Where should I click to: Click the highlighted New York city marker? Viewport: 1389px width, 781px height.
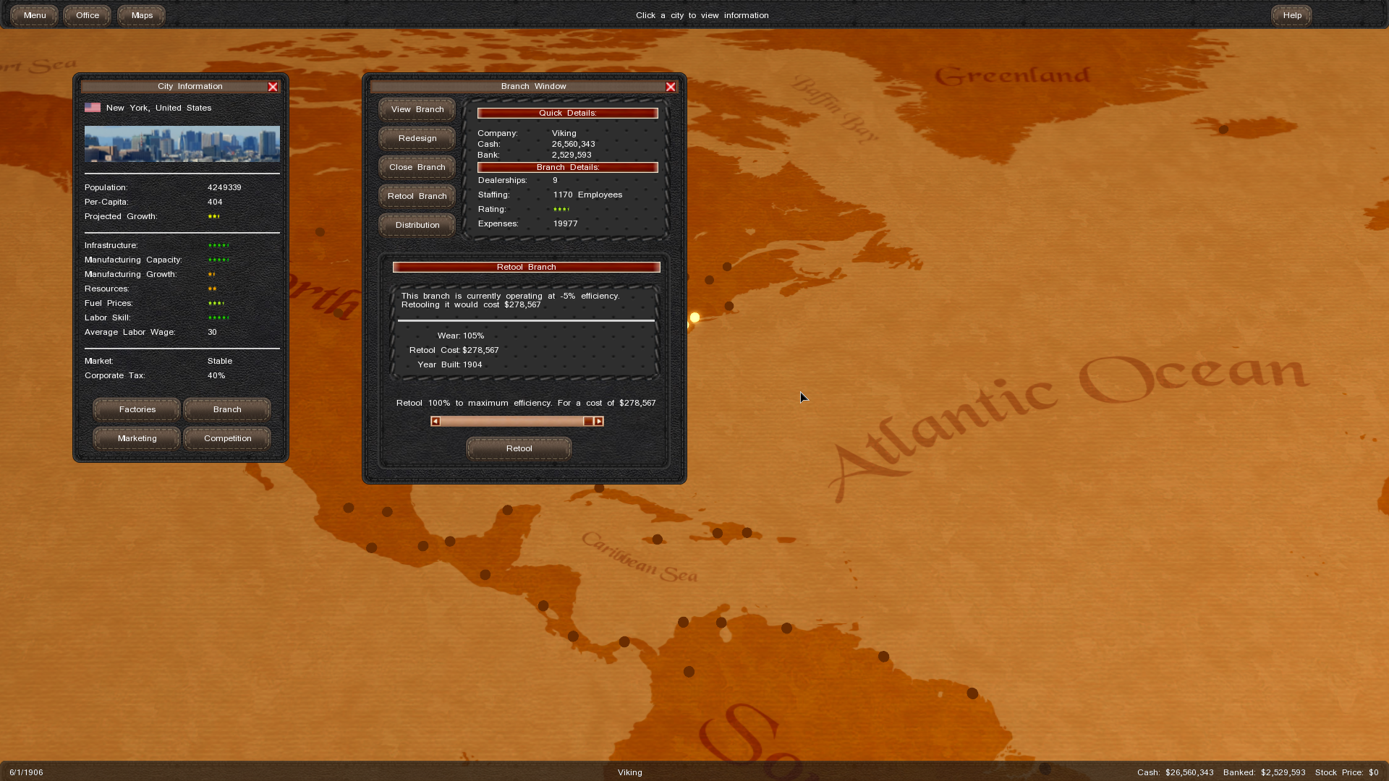pyautogui.click(x=694, y=317)
